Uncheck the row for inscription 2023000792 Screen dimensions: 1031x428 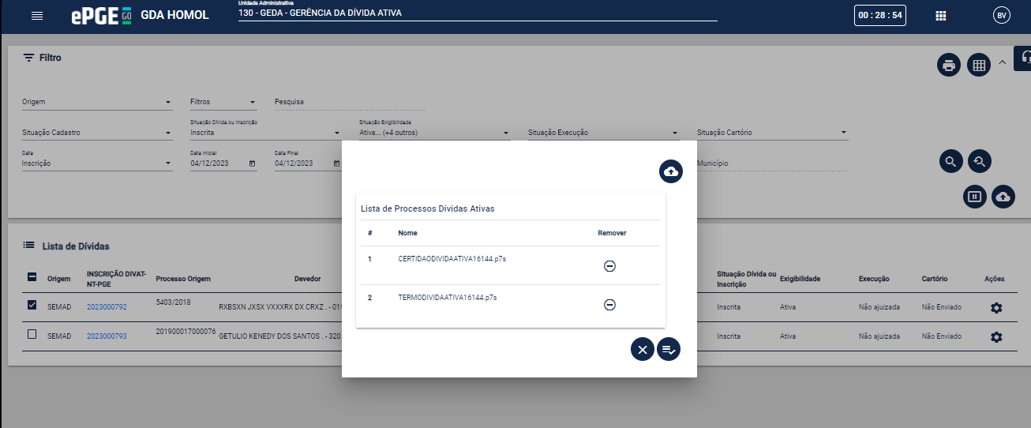click(32, 306)
